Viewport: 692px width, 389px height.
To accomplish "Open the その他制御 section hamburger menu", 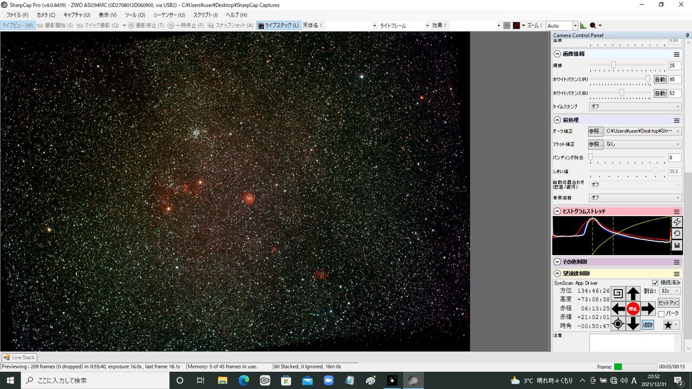I will point(676,261).
